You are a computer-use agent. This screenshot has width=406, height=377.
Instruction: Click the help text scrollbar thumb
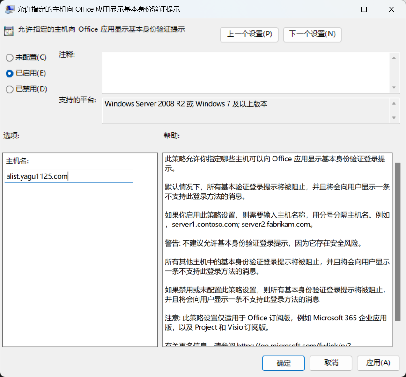point(398,241)
